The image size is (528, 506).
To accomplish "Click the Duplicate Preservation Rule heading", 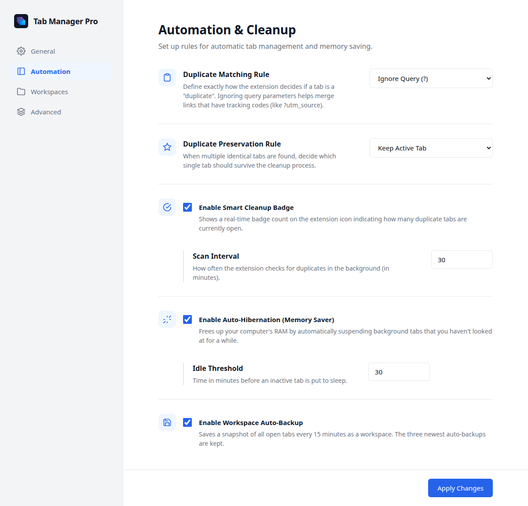I will (x=232, y=144).
